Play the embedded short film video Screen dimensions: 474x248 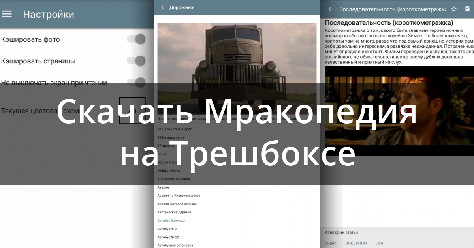pyautogui.click(x=399, y=111)
